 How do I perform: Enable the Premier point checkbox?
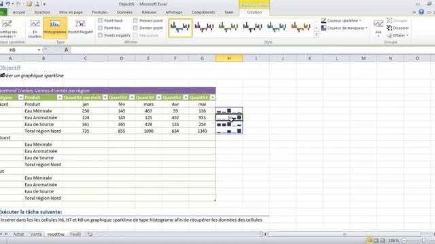click(135, 20)
